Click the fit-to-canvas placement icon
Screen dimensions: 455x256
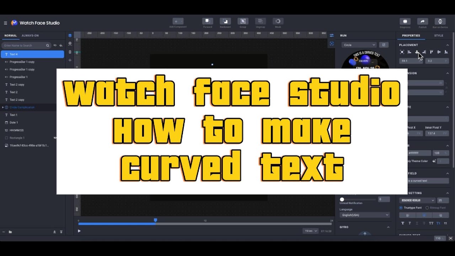[x=402, y=52]
